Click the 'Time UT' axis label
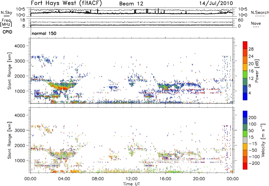Screen dimensions: 269x186 point(131,184)
